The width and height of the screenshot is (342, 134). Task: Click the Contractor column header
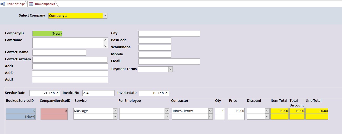(180, 101)
